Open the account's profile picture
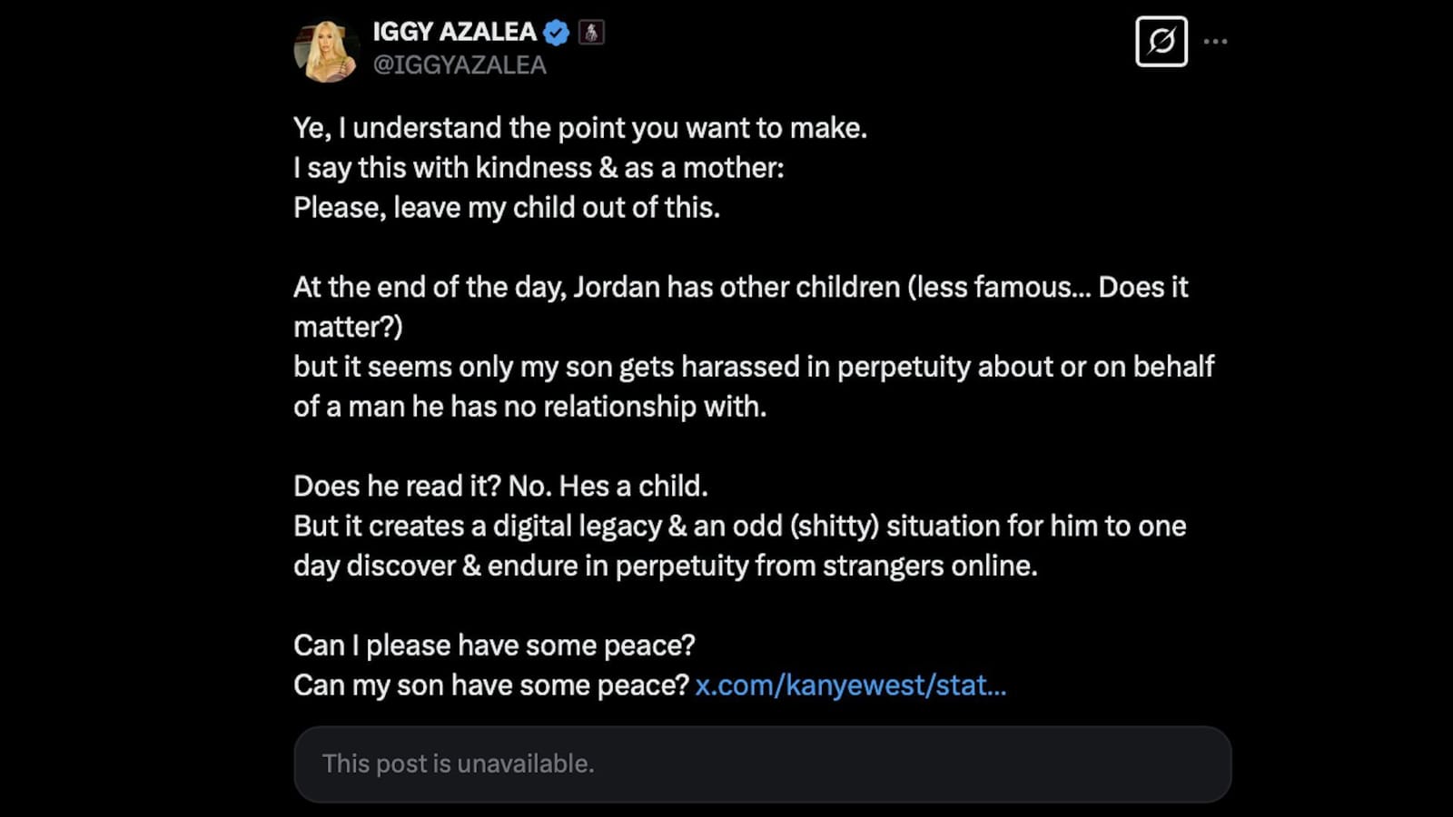Image resolution: width=1453 pixels, height=817 pixels. (326, 51)
